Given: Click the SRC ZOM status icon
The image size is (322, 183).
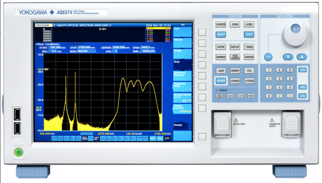Looking at the screenshot, I should point(85,139).
